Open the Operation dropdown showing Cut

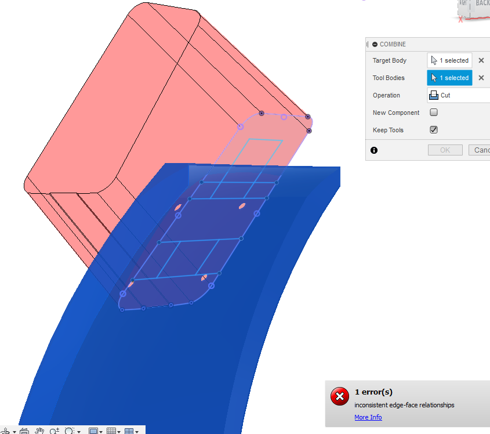click(458, 95)
